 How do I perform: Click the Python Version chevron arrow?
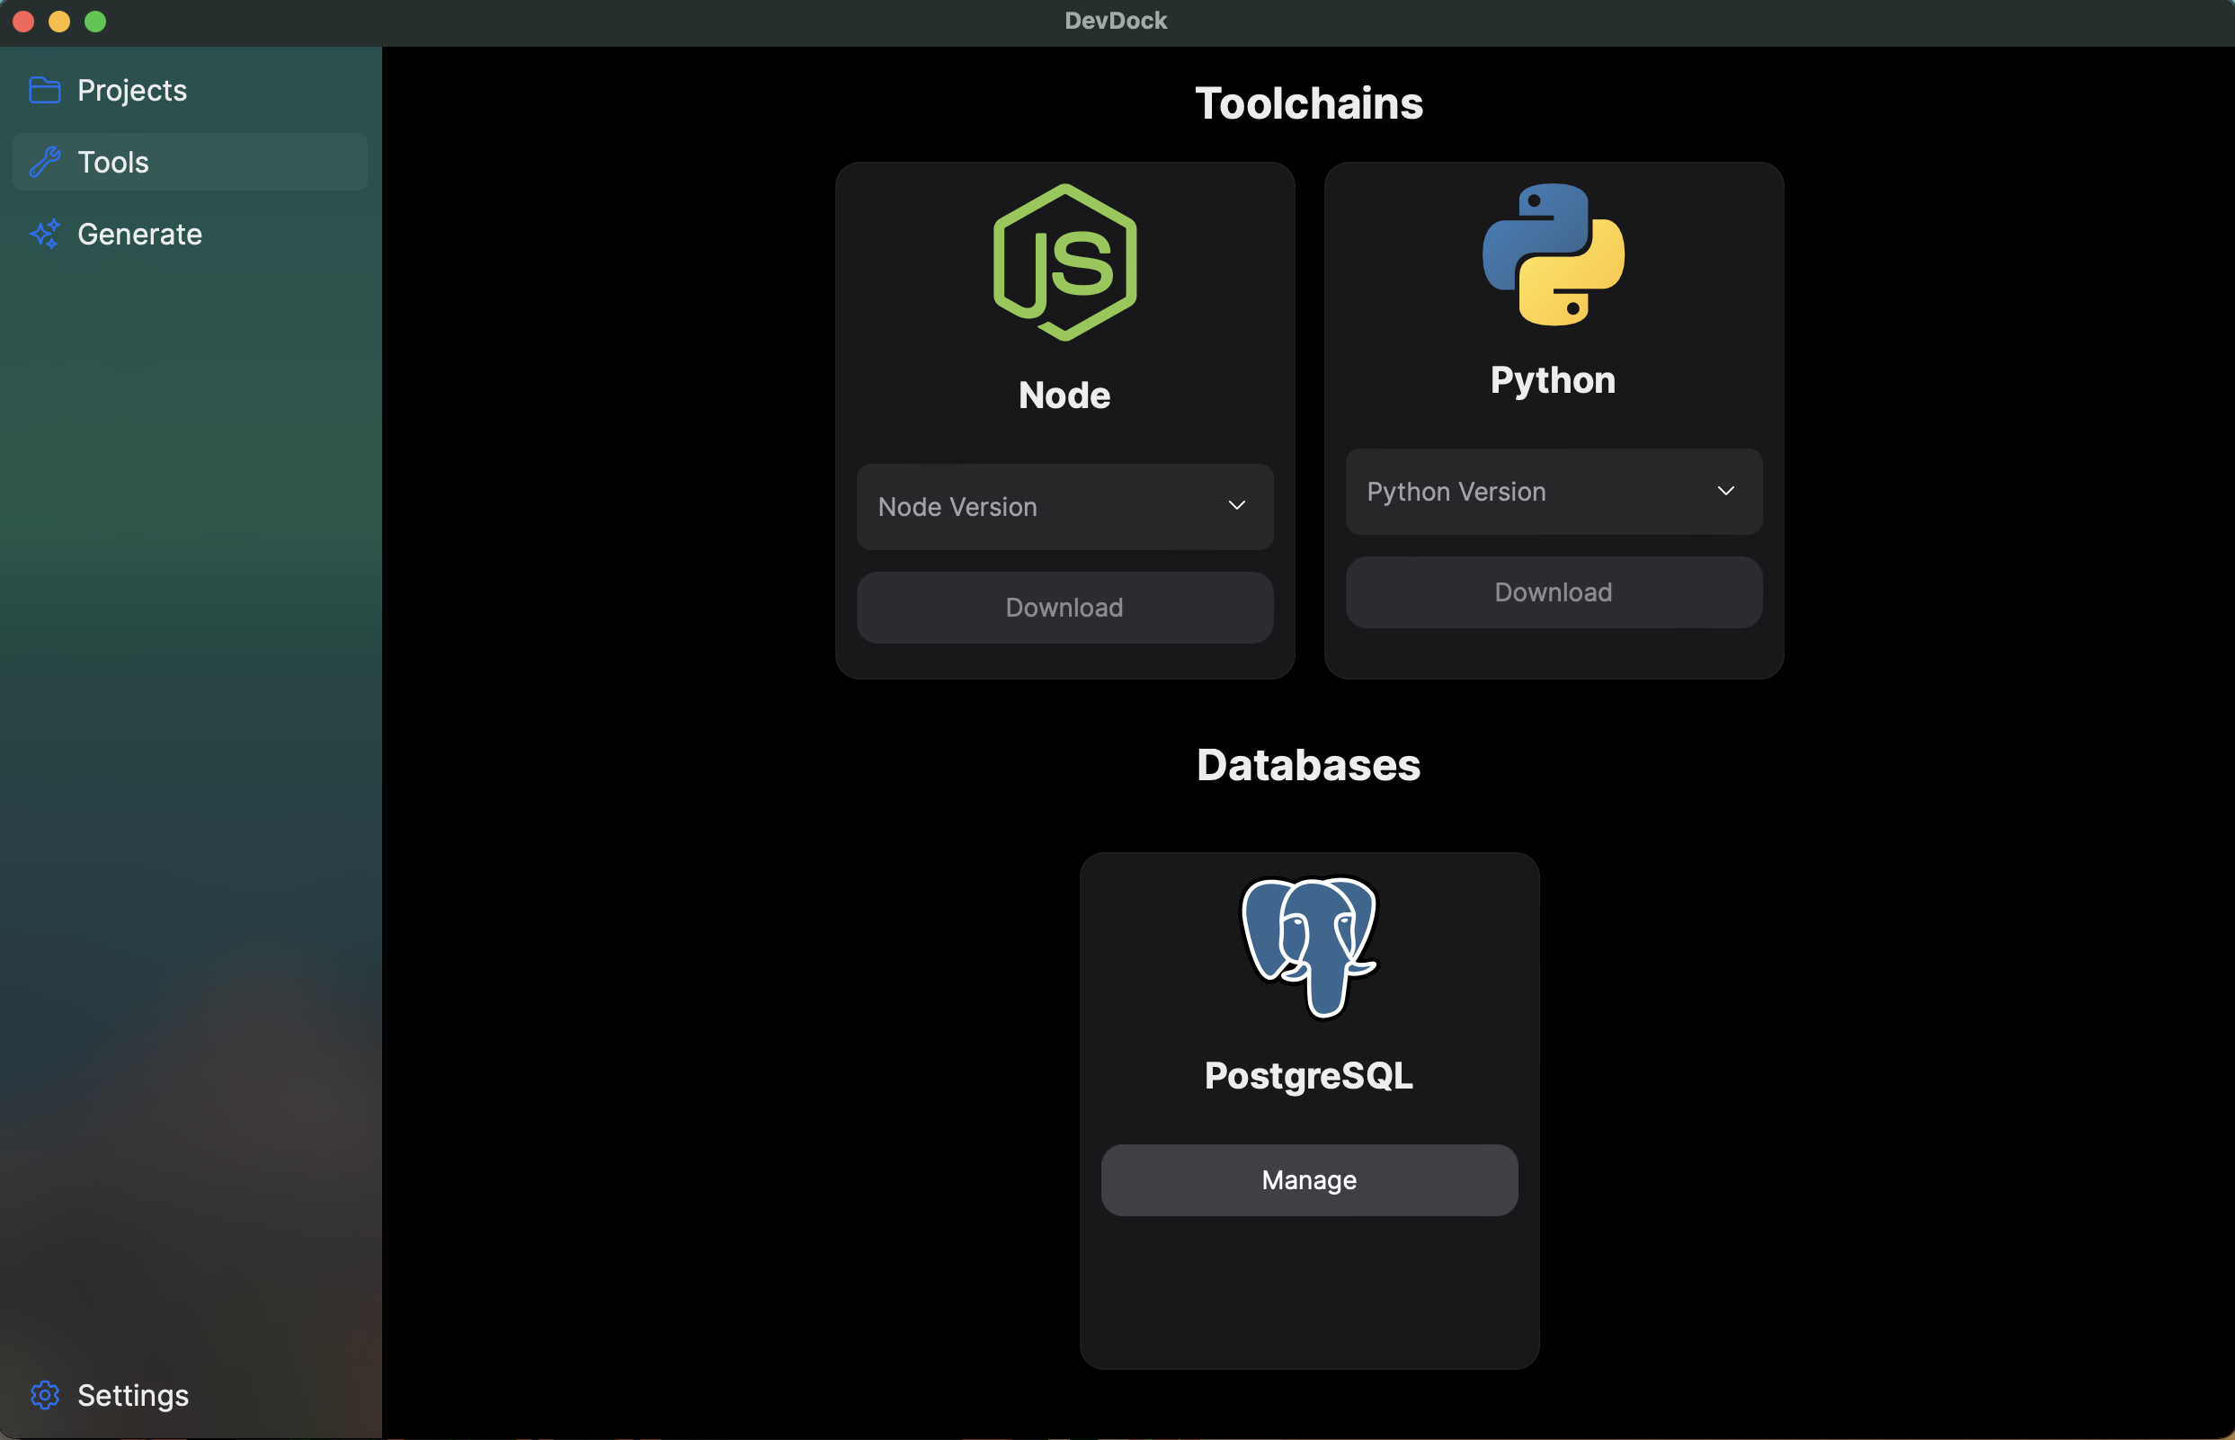click(1725, 491)
